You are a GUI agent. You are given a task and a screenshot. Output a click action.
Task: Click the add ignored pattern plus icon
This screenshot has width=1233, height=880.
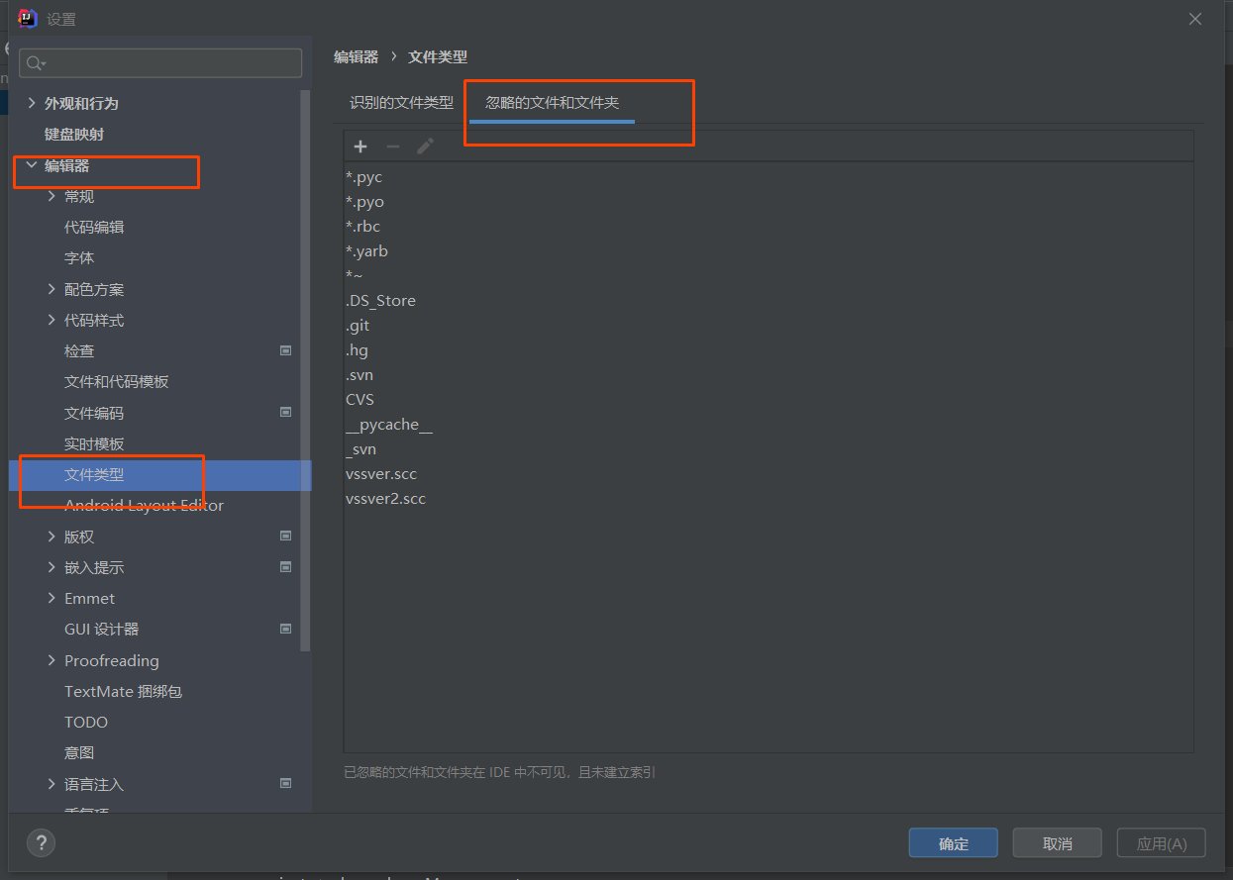[x=360, y=147]
